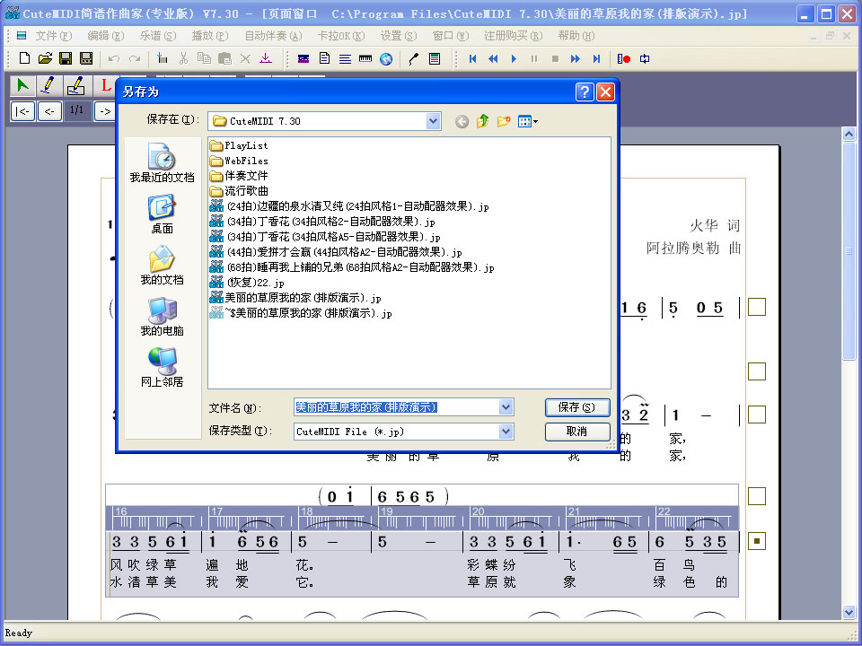The image size is (862, 646).
Task: Click the Paste clipboard icon
Action: (x=224, y=58)
